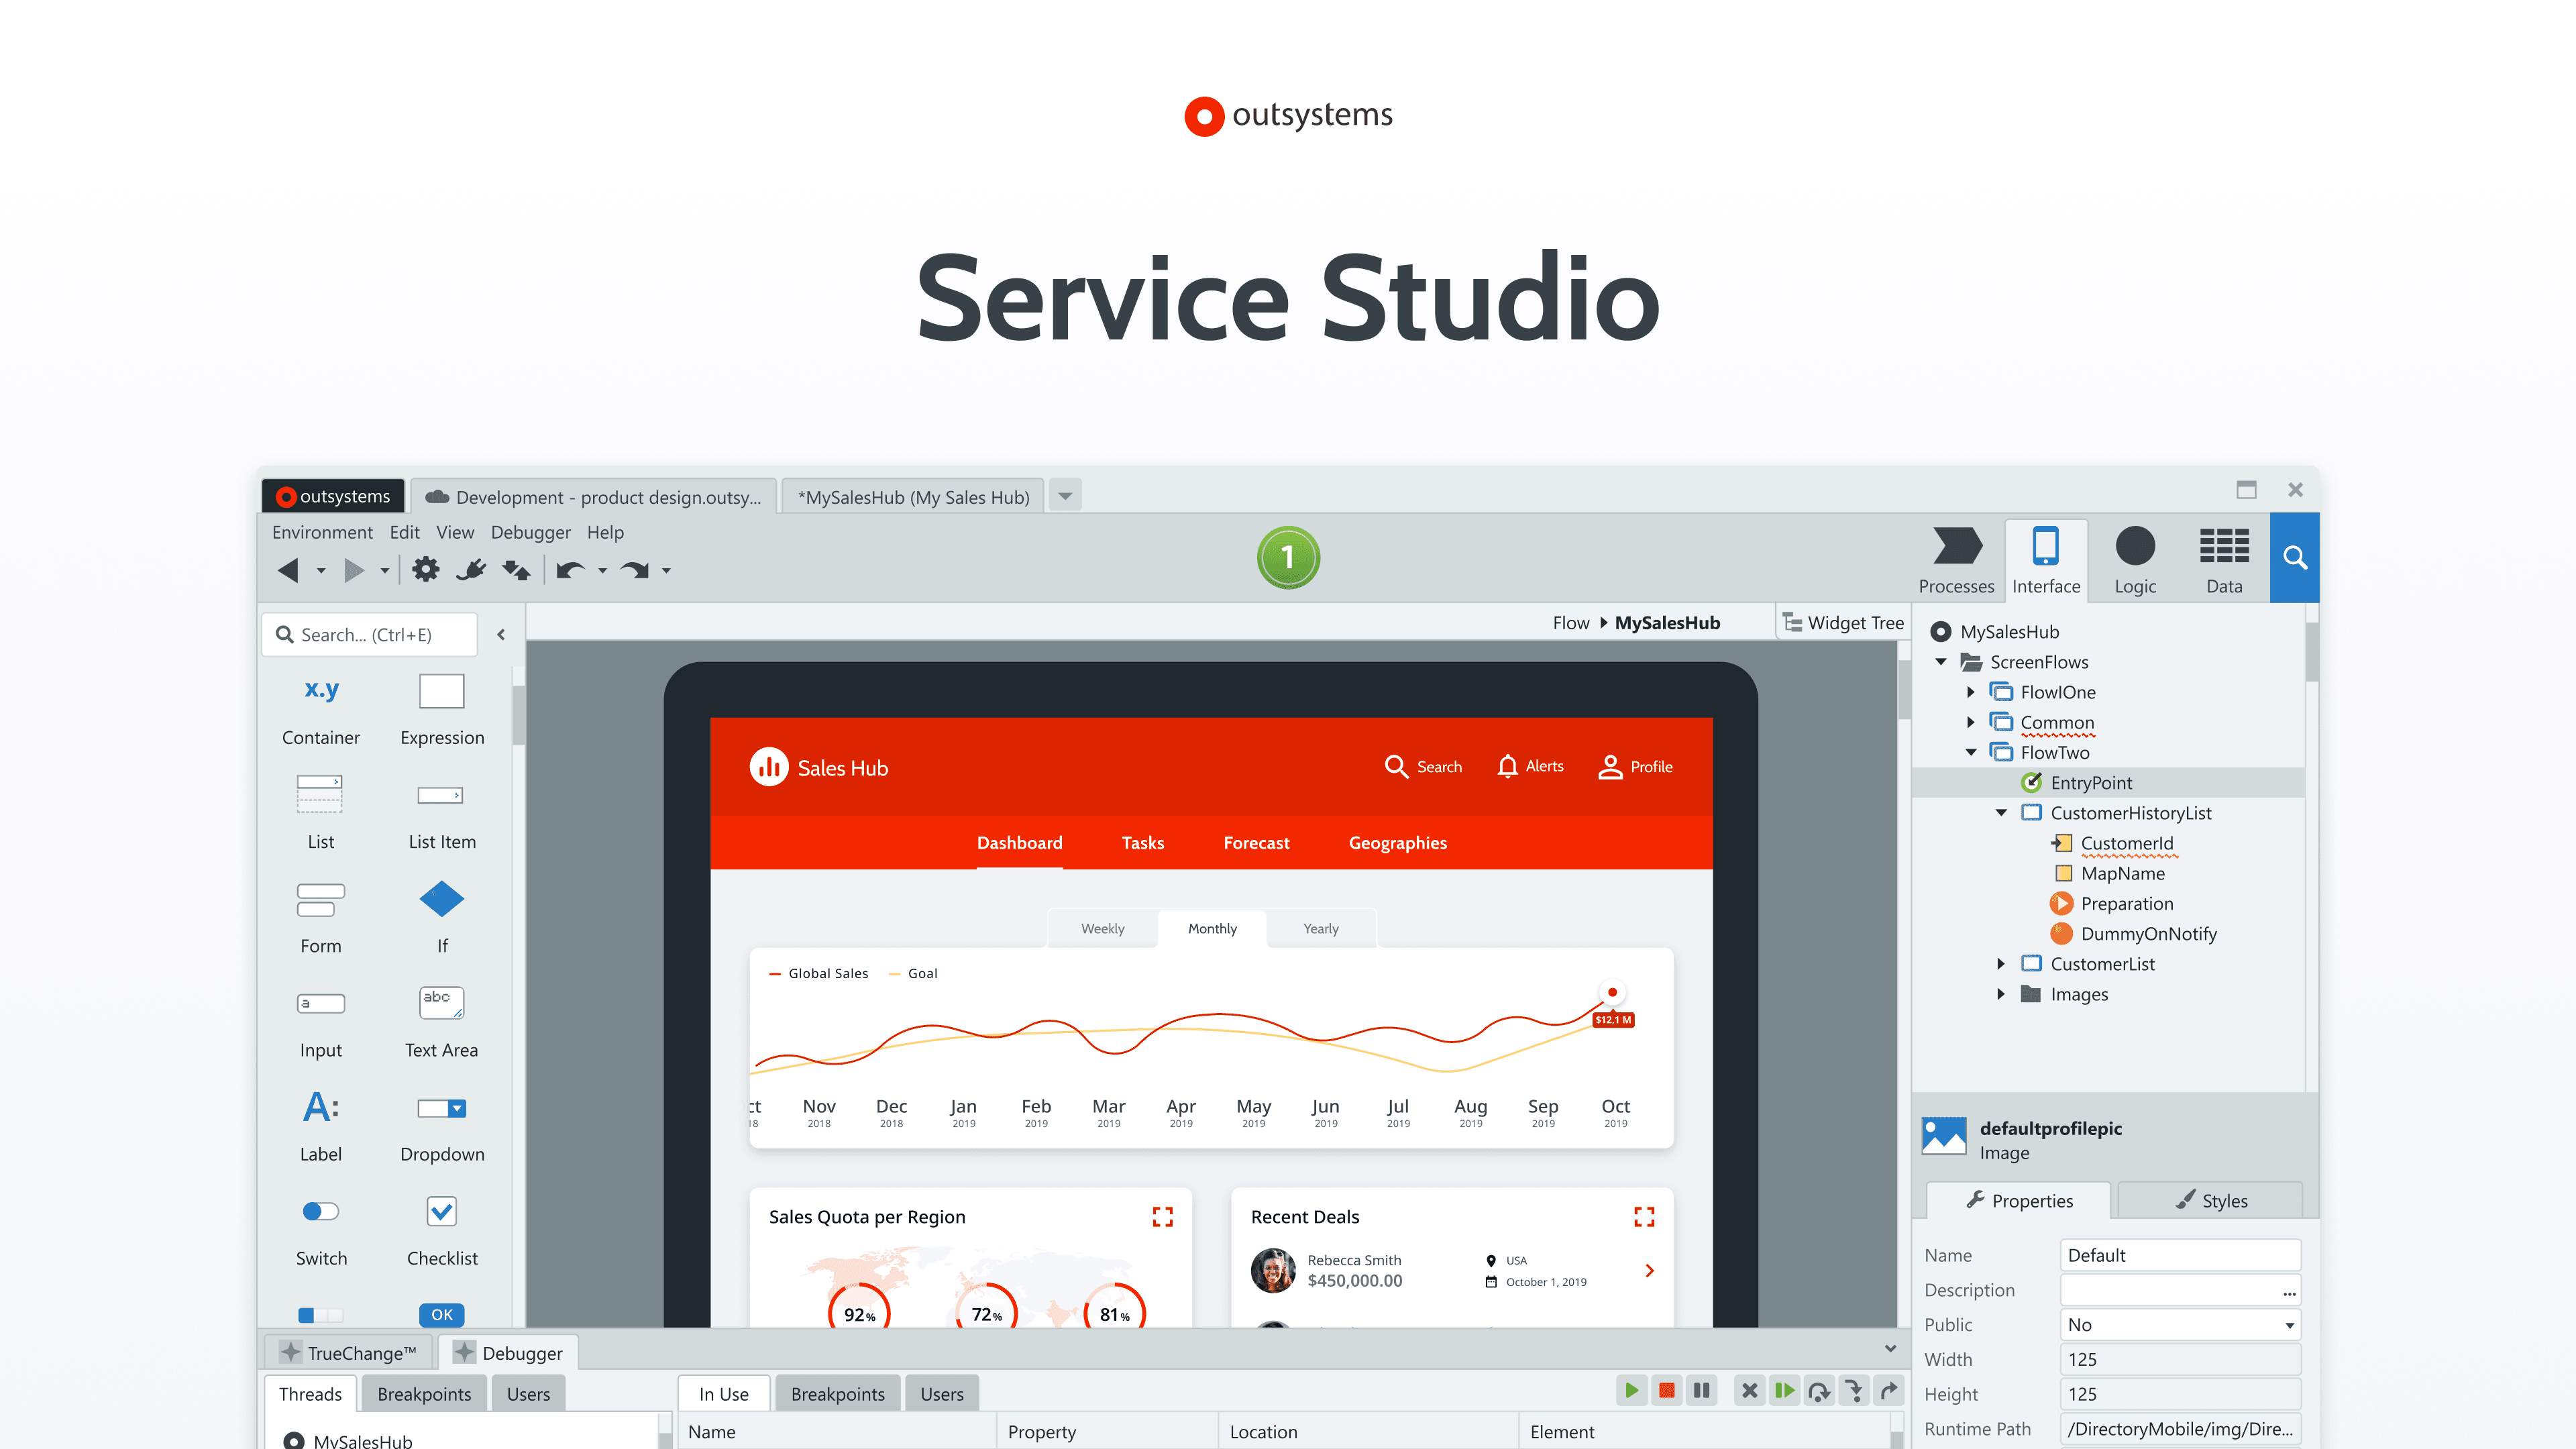The image size is (2576, 1449).
Task: Open the Help menu
Action: click(x=605, y=532)
